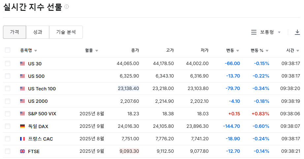
Task: Click the German flag icon for 독일 DAX
Action: click(22, 126)
